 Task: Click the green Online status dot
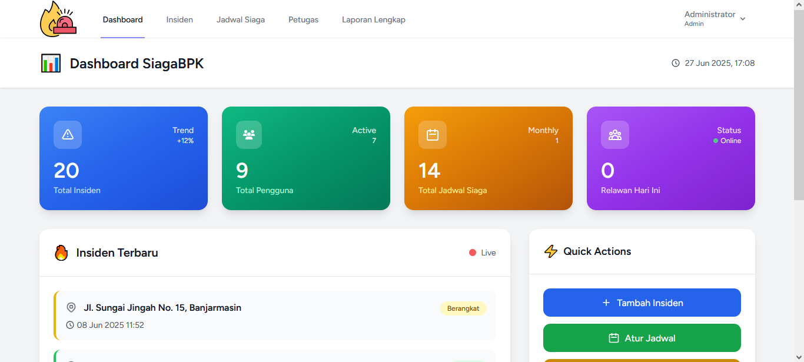click(716, 141)
